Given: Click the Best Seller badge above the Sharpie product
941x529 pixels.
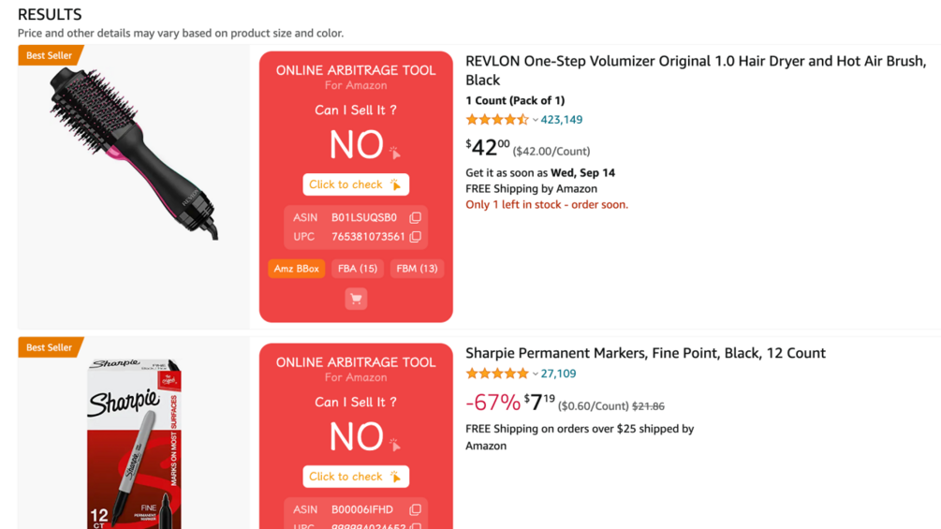Looking at the screenshot, I should click(x=50, y=347).
